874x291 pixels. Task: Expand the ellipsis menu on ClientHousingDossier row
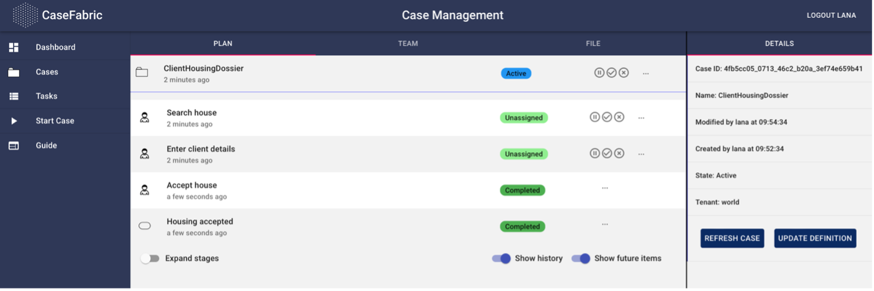click(x=646, y=73)
